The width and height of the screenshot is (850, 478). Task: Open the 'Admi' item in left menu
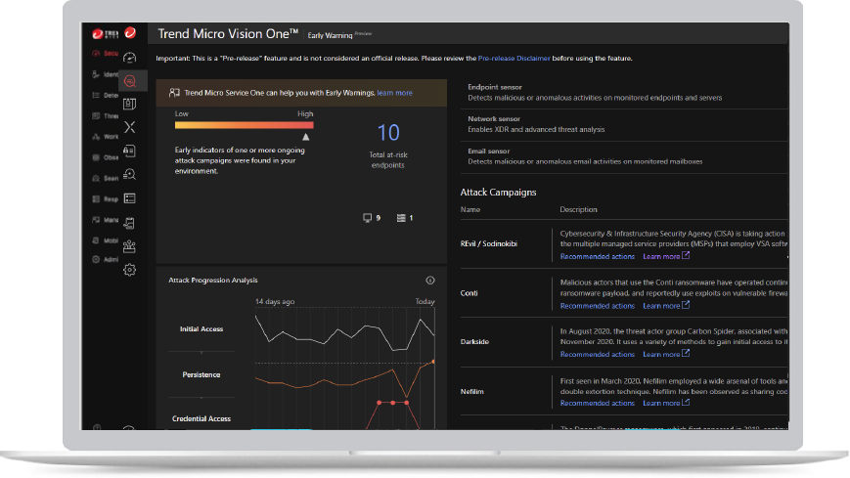click(106, 260)
